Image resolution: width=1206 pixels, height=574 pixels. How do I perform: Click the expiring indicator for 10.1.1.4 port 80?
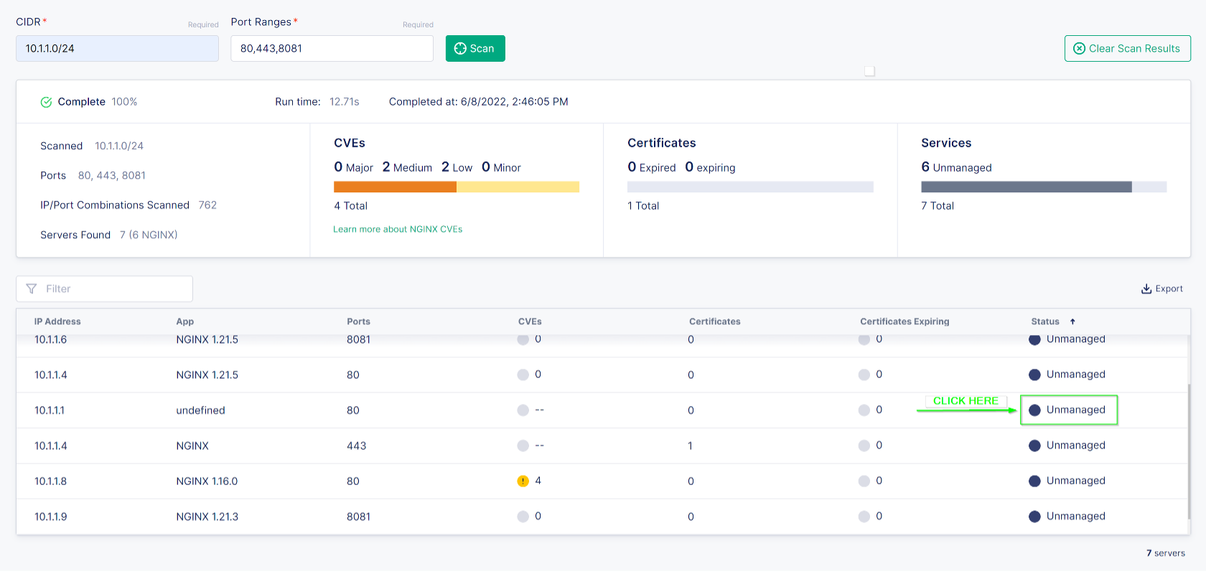click(864, 375)
